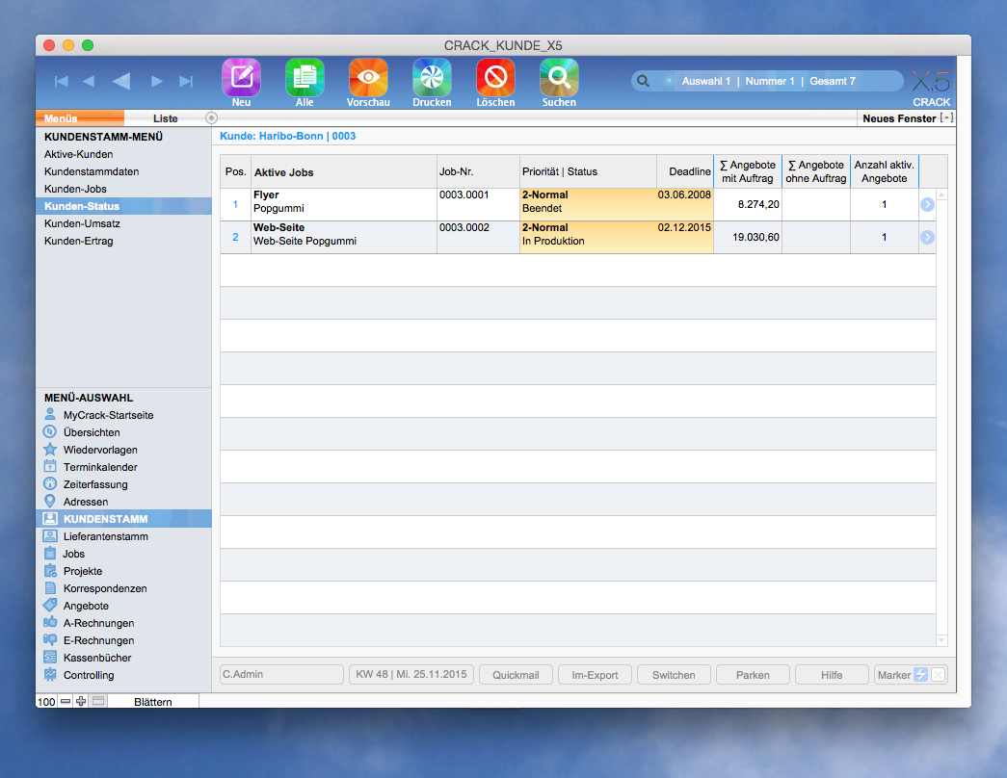Open the Blättern mode dropdown

152,702
